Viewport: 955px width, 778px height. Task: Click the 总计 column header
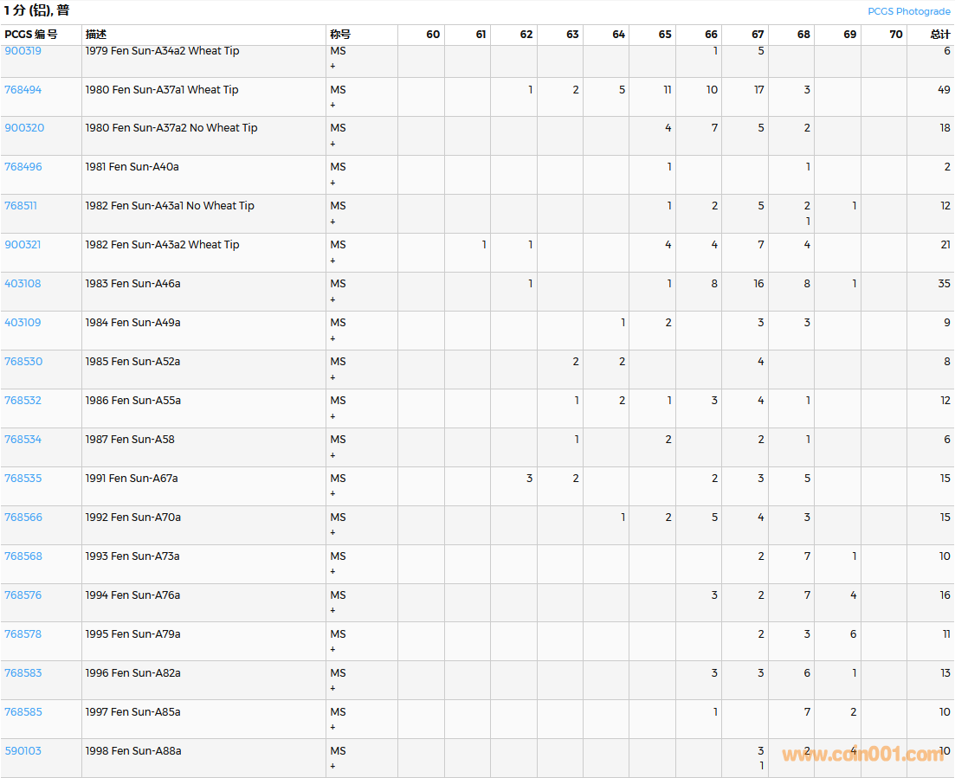(x=939, y=35)
